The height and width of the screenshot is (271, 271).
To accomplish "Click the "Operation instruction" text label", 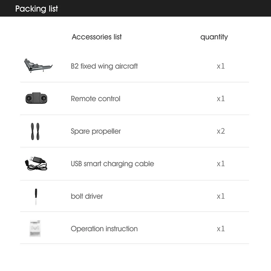I will click(104, 229).
